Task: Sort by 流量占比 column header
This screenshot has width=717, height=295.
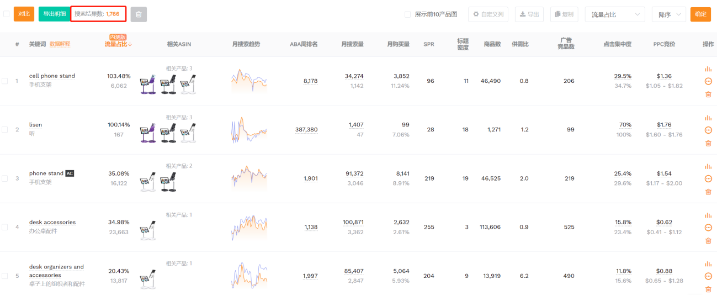Action: [118, 44]
